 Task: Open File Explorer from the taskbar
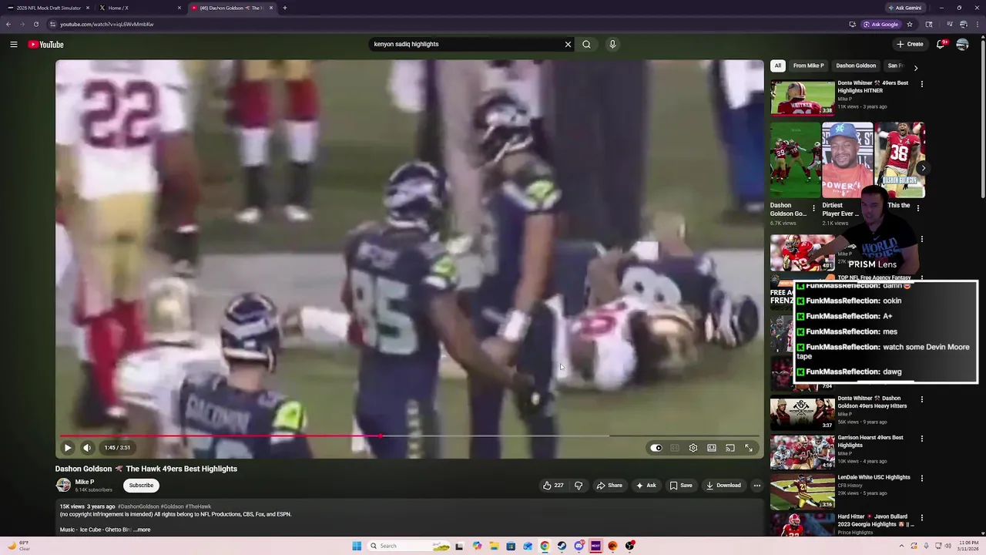pos(494,546)
